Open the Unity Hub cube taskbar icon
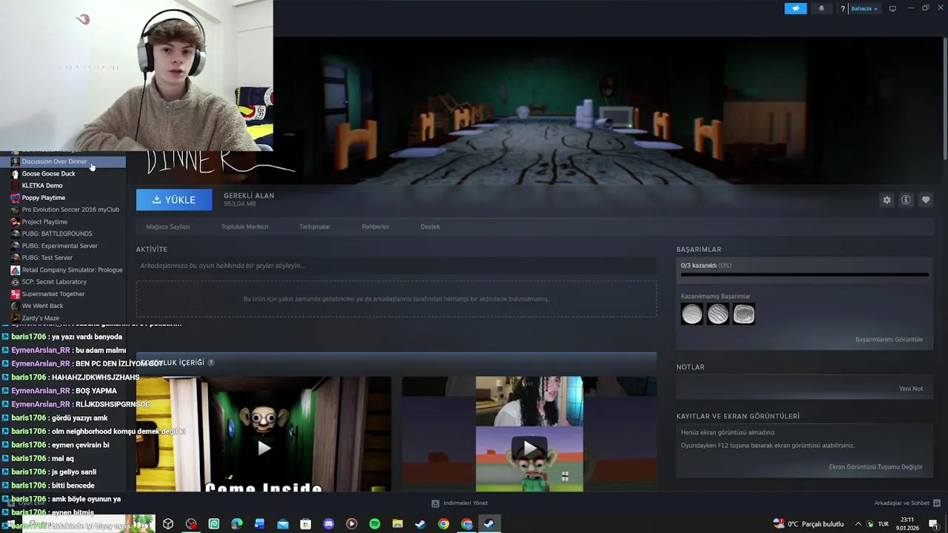Viewport: 948px width, 533px height. [x=168, y=524]
